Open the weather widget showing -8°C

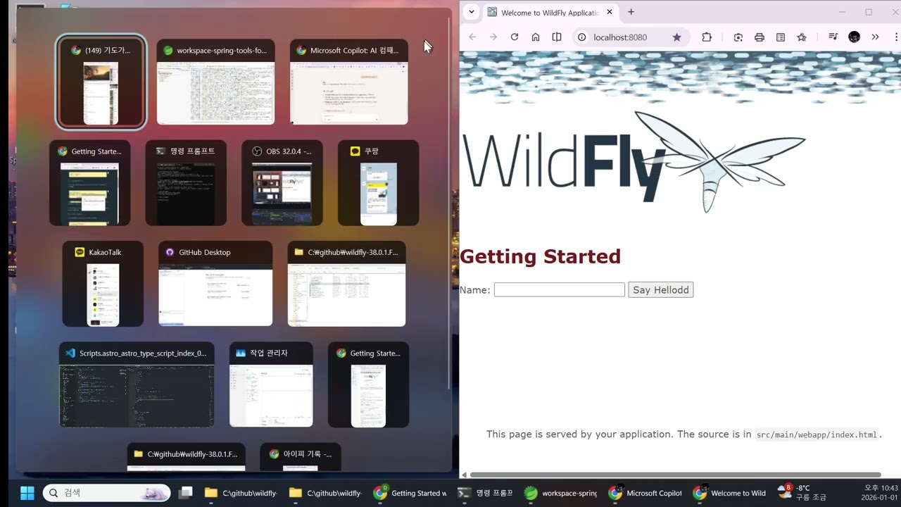[802, 493]
